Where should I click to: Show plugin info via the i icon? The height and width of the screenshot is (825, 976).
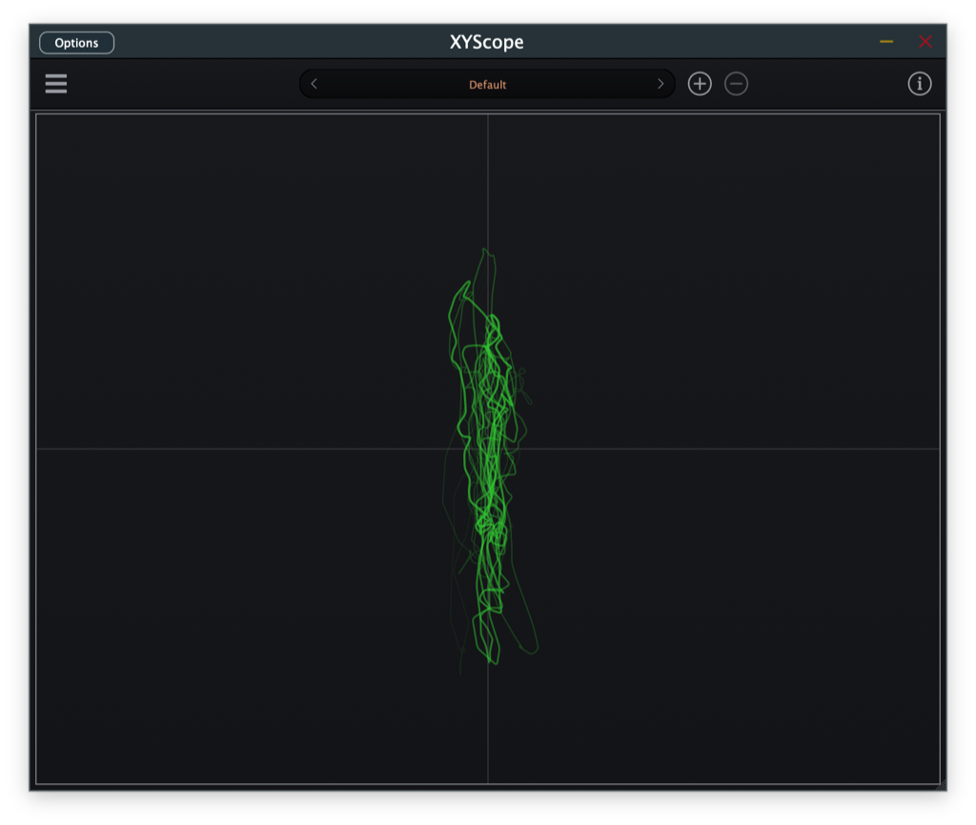[x=919, y=84]
